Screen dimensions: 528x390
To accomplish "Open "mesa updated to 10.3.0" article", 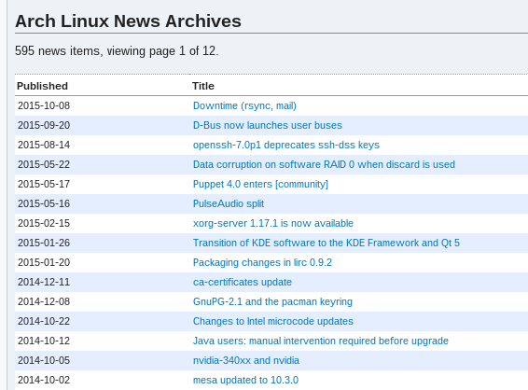I will 245,380.
